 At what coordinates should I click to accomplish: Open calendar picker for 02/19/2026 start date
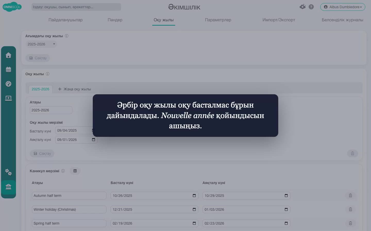pos(194,223)
